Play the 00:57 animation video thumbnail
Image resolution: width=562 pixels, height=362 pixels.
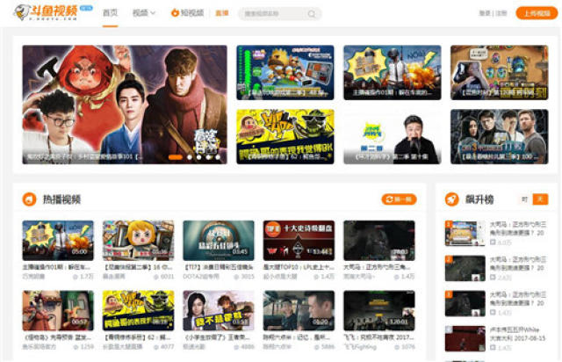58,311
